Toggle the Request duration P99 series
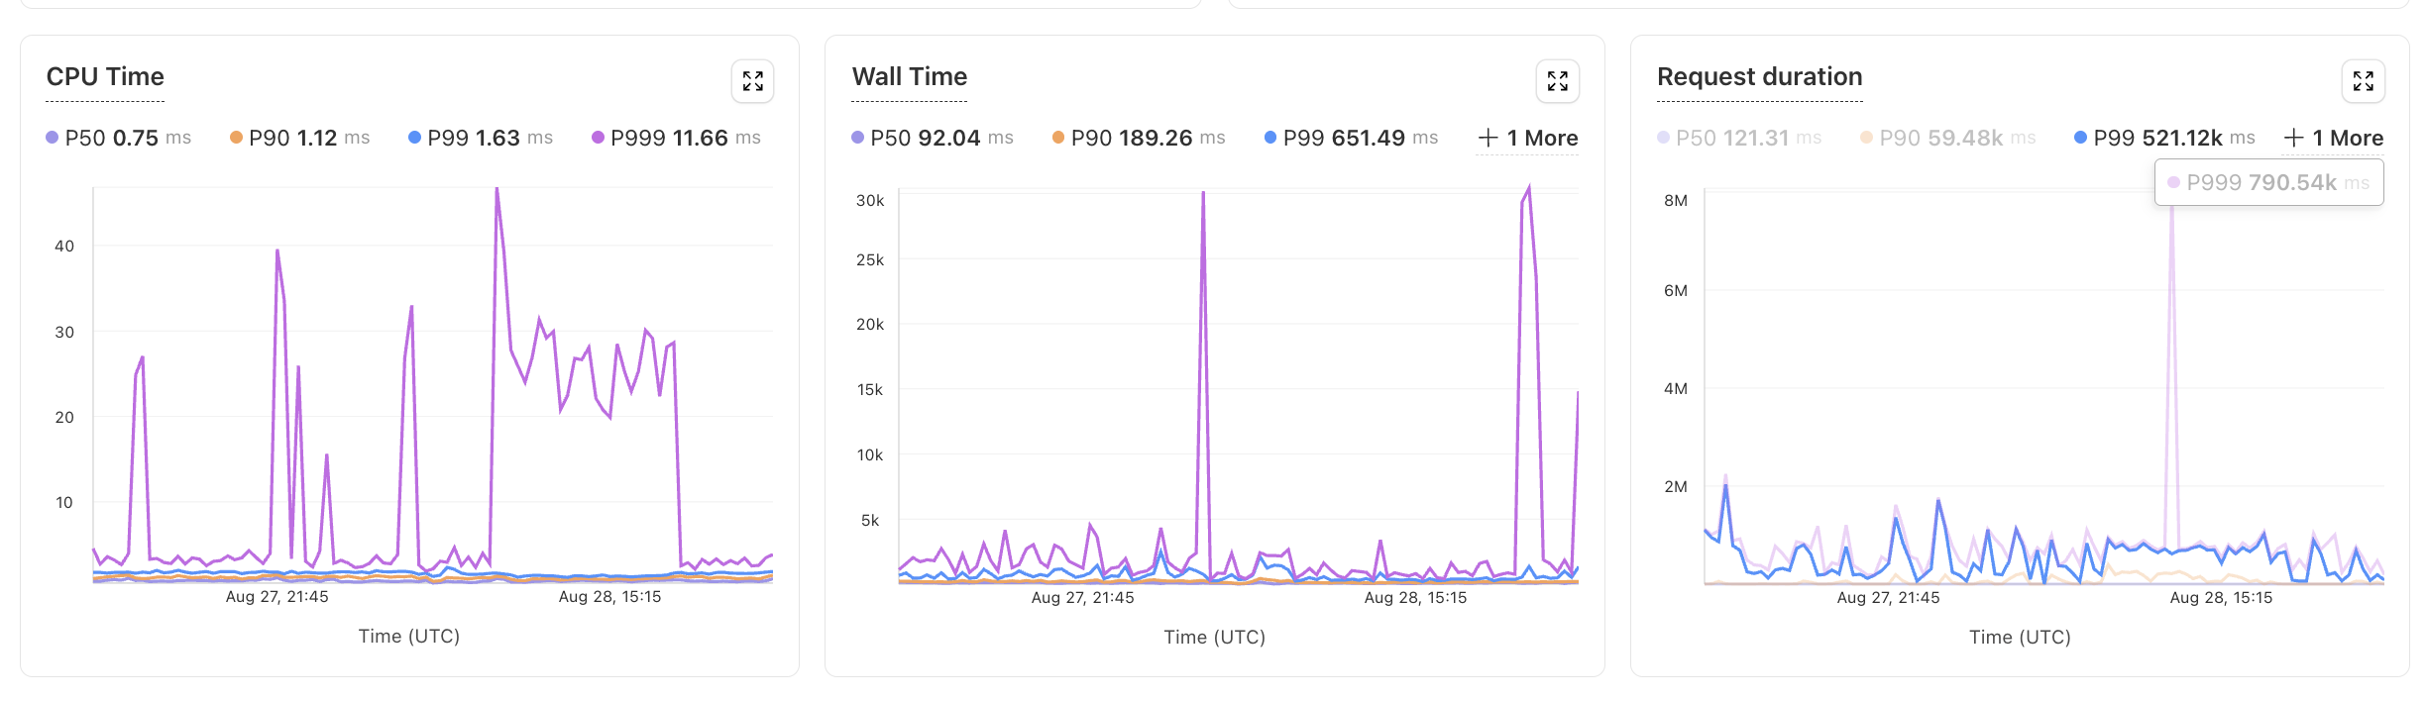 (x=2164, y=138)
